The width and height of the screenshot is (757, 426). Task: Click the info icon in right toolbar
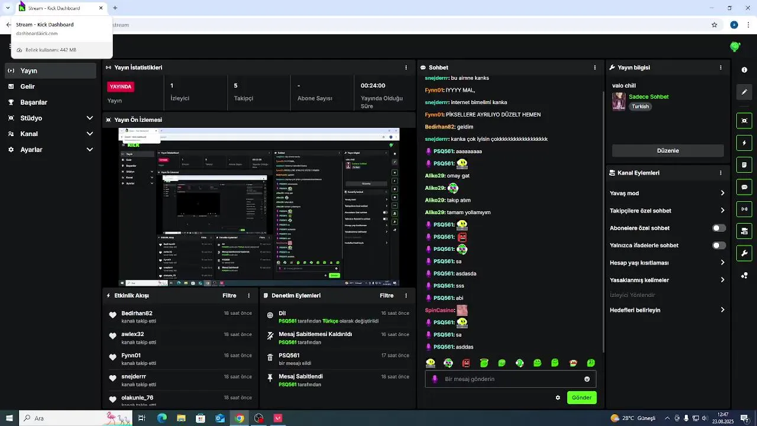744,70
